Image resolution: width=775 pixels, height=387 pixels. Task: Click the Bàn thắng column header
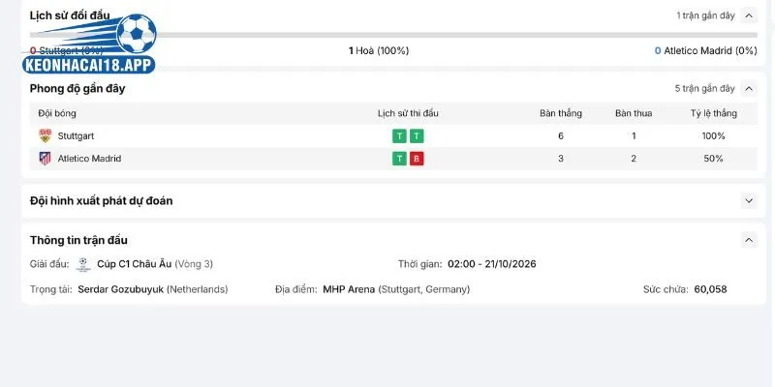tap(561, 113)
